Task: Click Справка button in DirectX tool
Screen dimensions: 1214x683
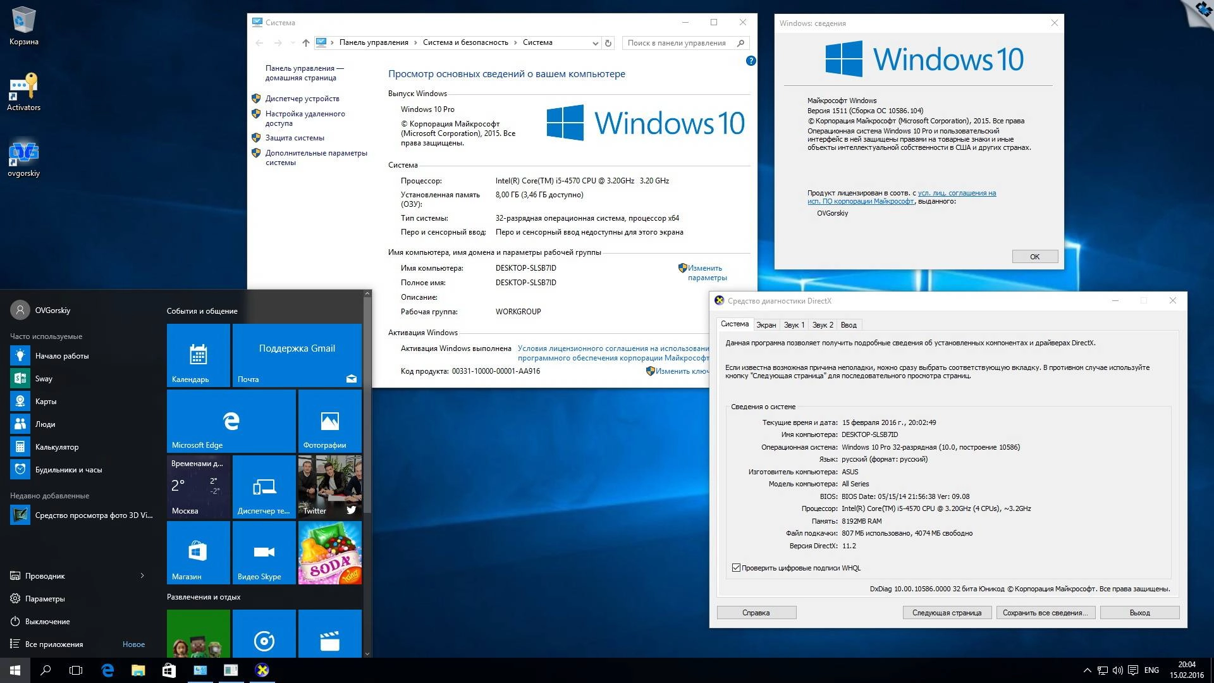Action: click(756, 613)
